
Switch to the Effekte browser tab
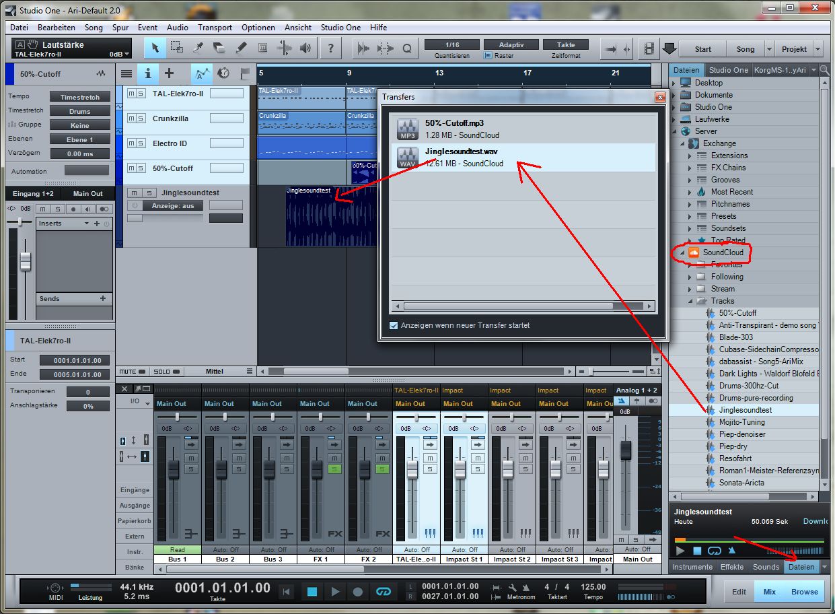point(732,567)
